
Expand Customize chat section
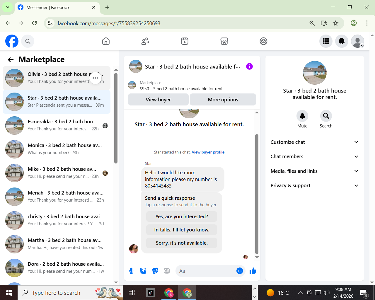click(315, 142)
